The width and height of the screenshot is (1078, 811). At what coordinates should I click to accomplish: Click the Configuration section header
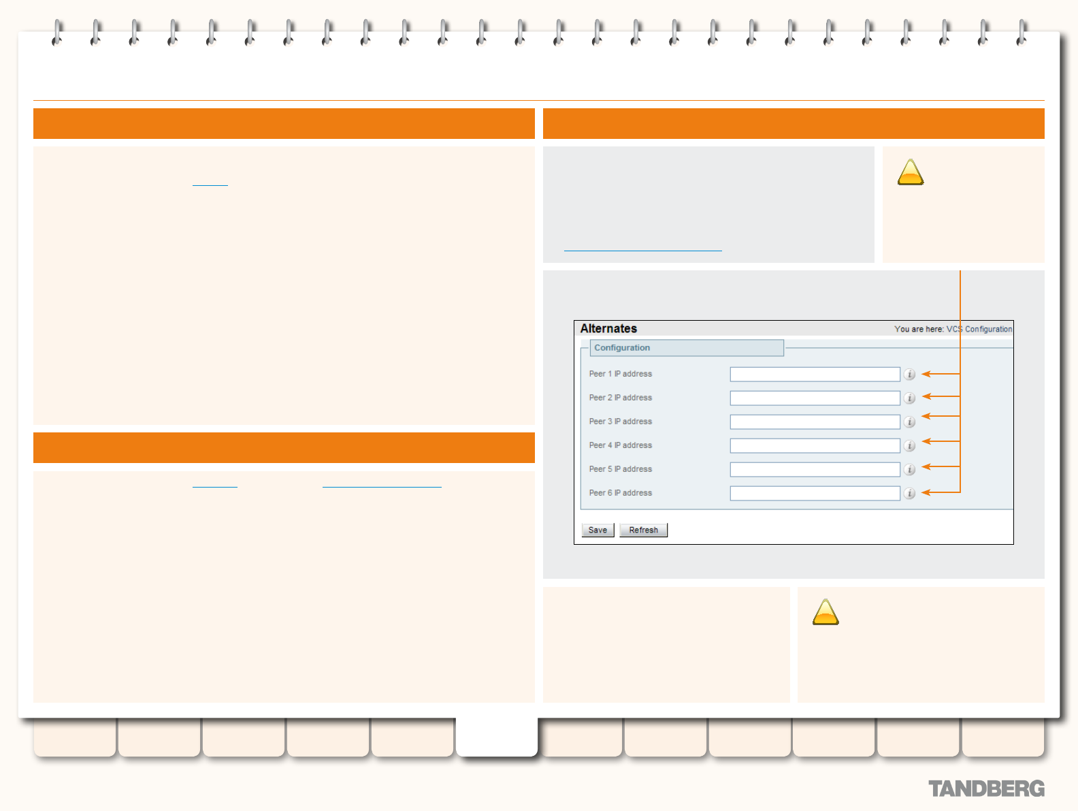687,348
